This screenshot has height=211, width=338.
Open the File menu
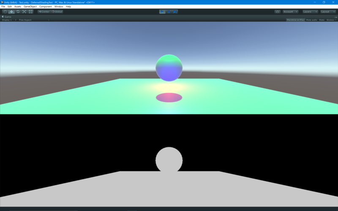[3, 7]
